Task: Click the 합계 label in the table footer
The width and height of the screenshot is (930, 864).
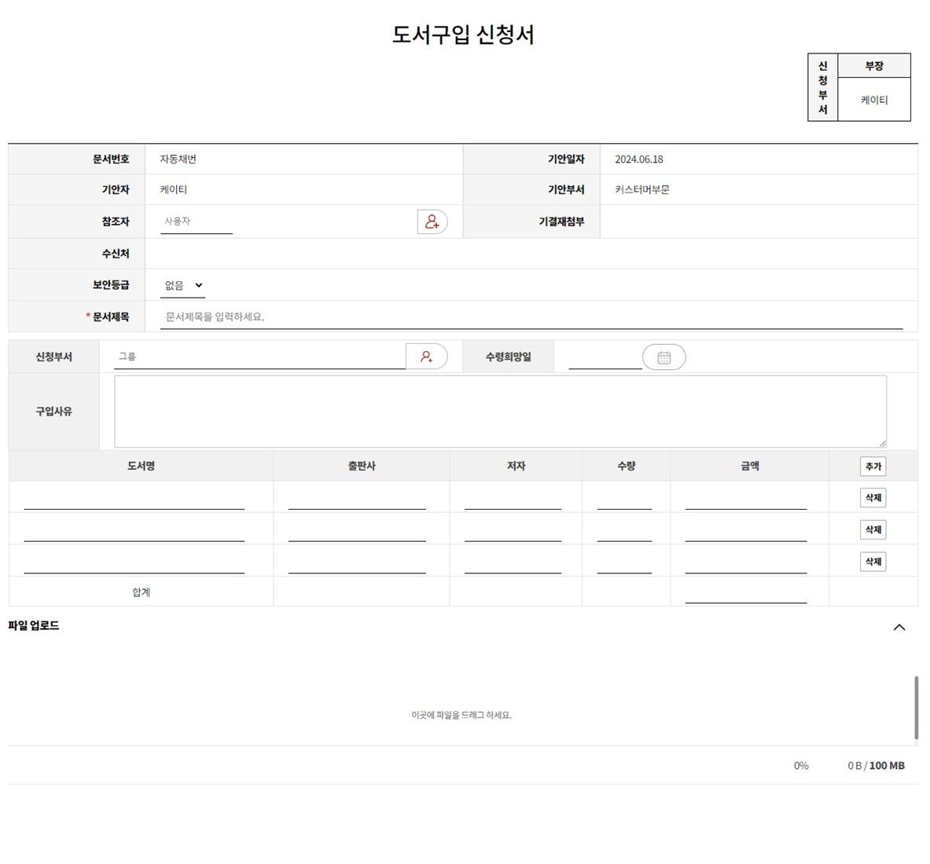Action: tap(142, 592)
